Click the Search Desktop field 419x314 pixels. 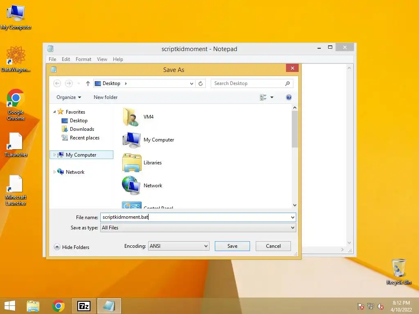(x=252, y=83)
